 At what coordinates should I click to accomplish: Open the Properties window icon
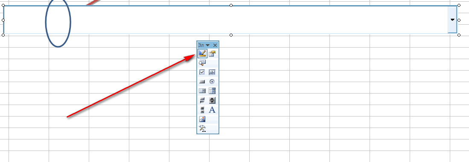pos(212,54)
